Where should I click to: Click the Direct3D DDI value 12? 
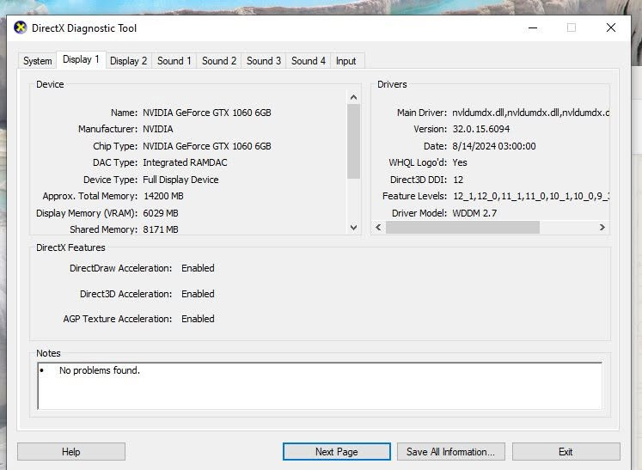point(458,180)
